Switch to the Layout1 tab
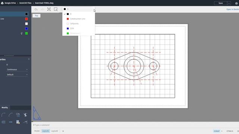Screen dimensions: 239x134 tap(46, 131)
